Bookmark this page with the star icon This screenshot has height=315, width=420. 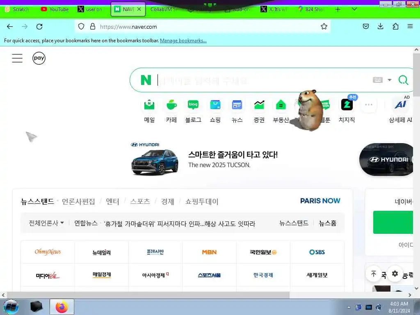[x=324, y=26]
